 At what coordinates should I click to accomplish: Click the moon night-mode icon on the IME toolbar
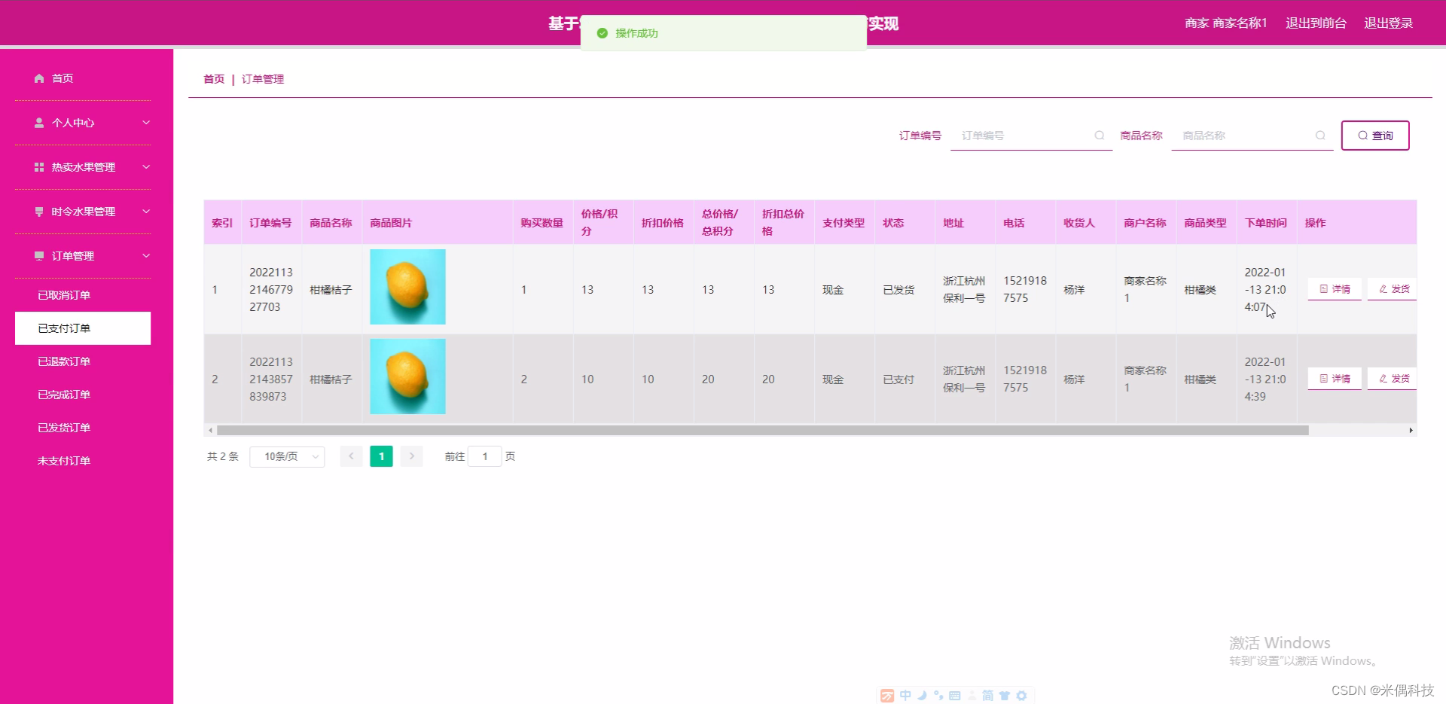(x=922, y=695)
